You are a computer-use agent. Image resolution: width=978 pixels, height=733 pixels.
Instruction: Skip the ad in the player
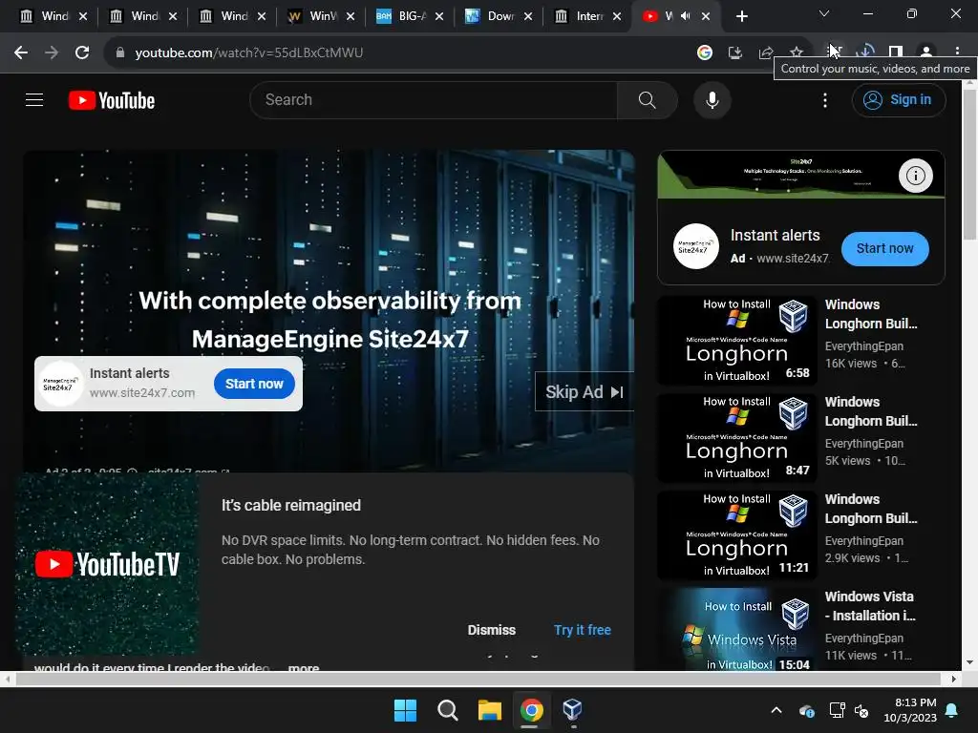pyautogui.click(x=584, y=392)
